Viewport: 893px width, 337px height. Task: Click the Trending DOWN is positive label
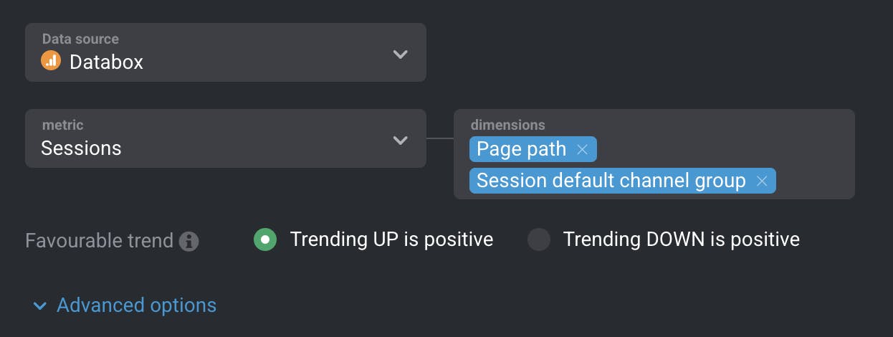681,239
